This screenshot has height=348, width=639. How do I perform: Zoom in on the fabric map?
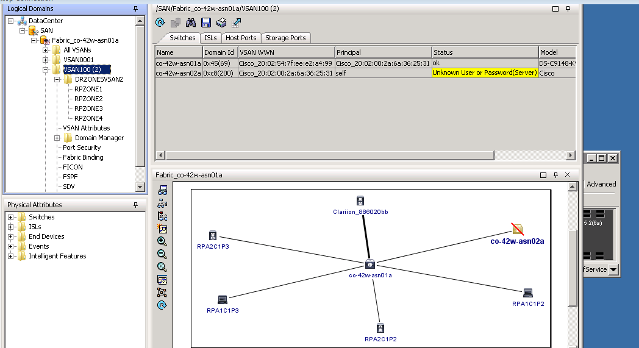[162, 241]
